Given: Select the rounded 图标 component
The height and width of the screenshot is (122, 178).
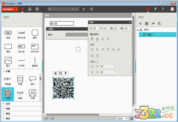Looking at the screenshot, I should coord(35,34).
